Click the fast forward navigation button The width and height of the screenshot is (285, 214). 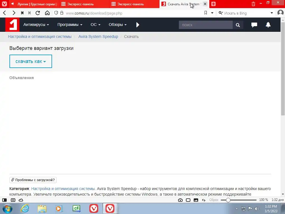(x=30, y=13)
